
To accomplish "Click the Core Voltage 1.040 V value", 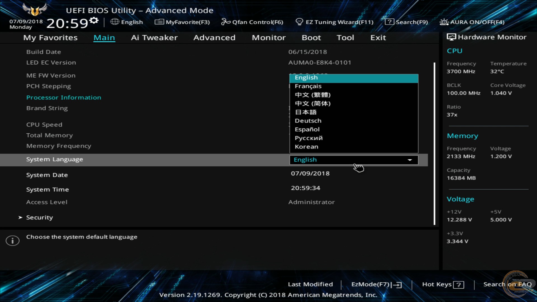I will coord(501,93).
